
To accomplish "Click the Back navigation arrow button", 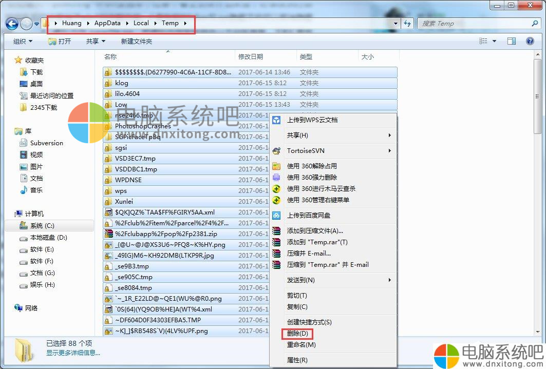I will tap(12, 24).
